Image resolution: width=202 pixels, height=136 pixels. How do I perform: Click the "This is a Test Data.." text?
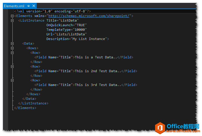pos(96,57)
